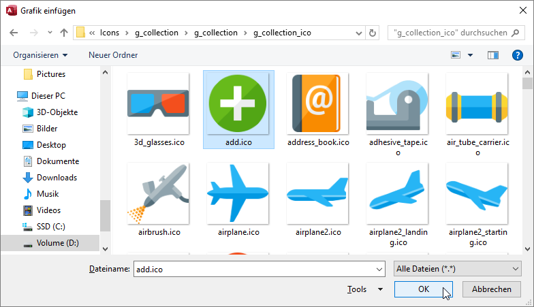Click the search magnifier icon
Screen dimensions: 534x307
516,33
